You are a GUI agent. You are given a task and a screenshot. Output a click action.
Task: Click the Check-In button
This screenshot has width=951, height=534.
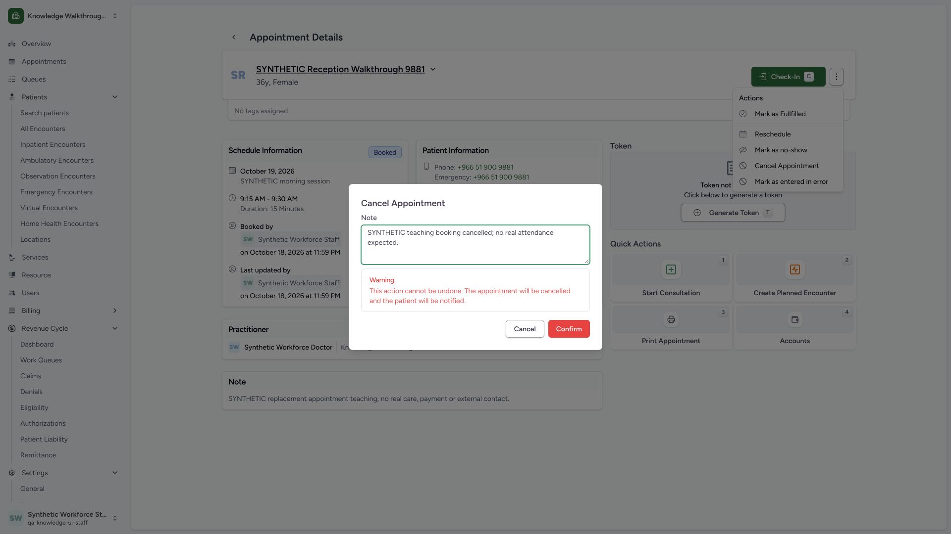pyautogui.click(x=788, y=77)
